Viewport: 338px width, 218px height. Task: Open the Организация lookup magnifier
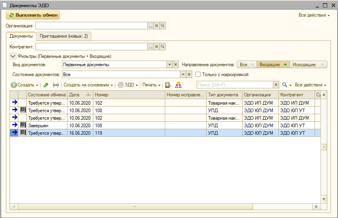[x=162, y=26]
